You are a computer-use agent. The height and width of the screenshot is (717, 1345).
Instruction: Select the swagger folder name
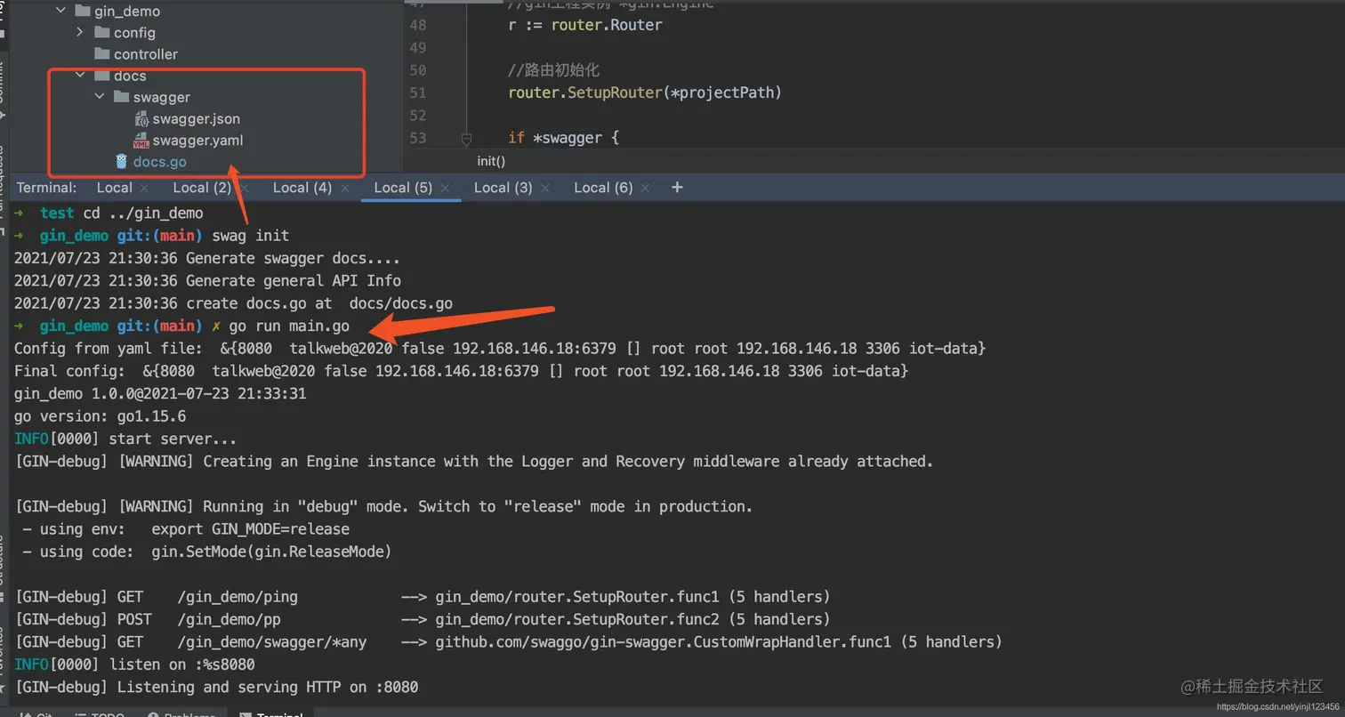162,97
